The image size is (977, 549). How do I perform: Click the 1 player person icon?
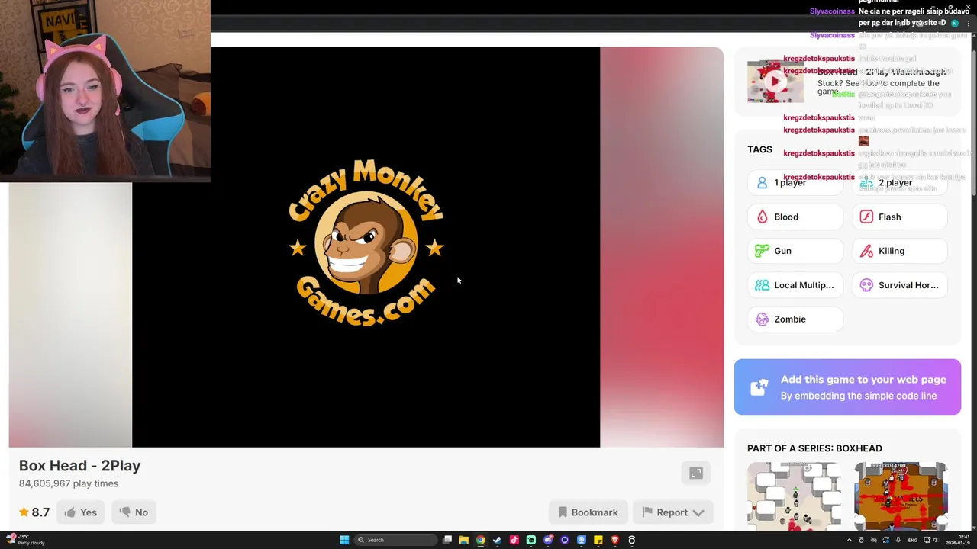pos(762,183)
